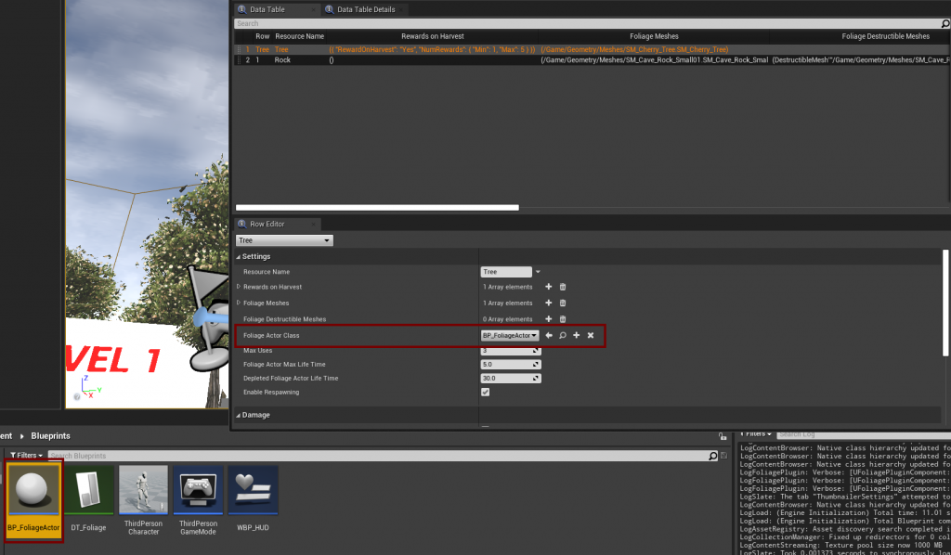The height and width of the screenshot is (555, 951).
Task: Sort by the Foliage Meshes column header
Action: (654, 36)
